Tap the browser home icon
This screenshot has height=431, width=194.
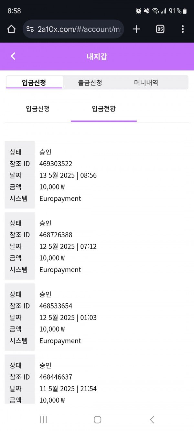coord(11,29)
